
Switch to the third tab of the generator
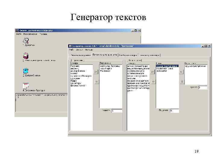pyautogui.click(x=128, y=55)
